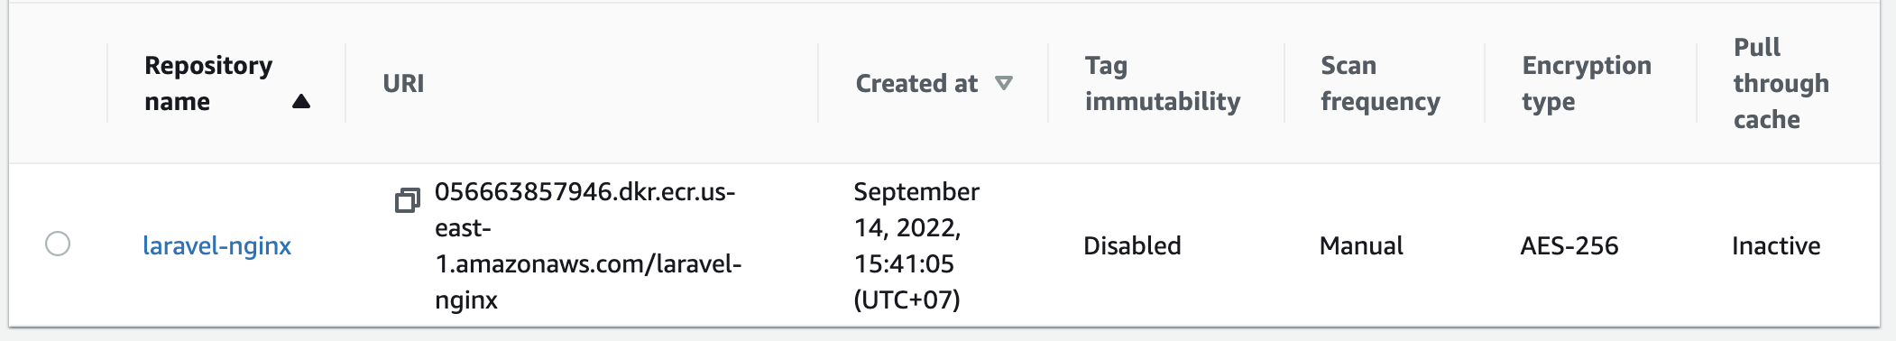Screen dimensions: 1896x341
Task: Sort by Repository name column header
Action: coord(208,83)
